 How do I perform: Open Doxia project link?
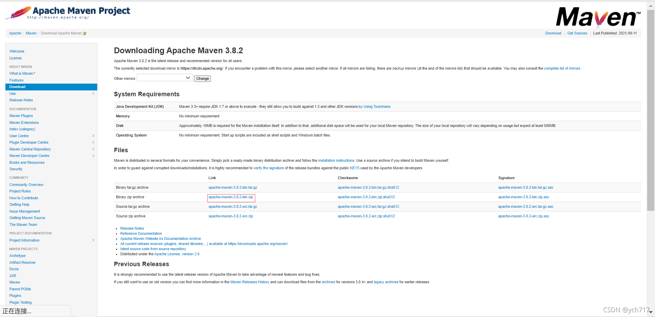click(14, 269)
